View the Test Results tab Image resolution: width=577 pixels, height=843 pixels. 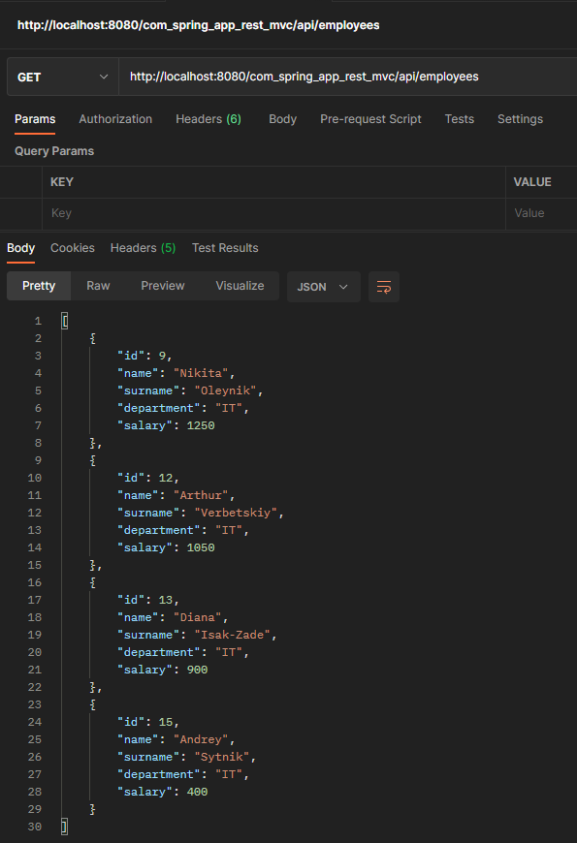[x=224, y=247]
